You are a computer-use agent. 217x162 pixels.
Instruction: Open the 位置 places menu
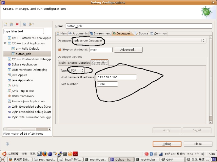(24, 154)
